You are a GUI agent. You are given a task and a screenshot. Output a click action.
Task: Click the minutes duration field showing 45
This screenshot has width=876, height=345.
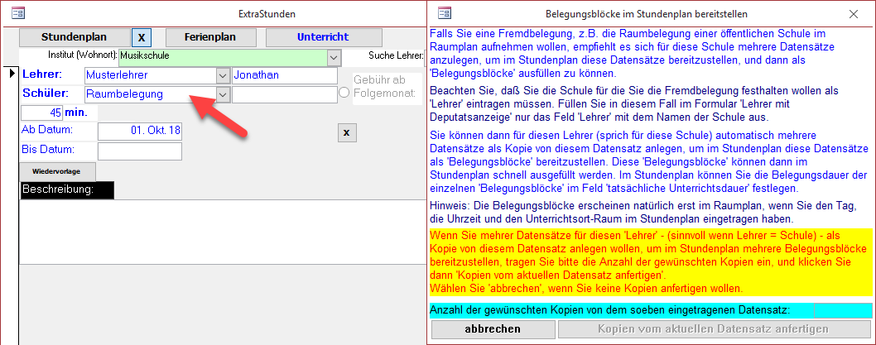pos(42,113)
